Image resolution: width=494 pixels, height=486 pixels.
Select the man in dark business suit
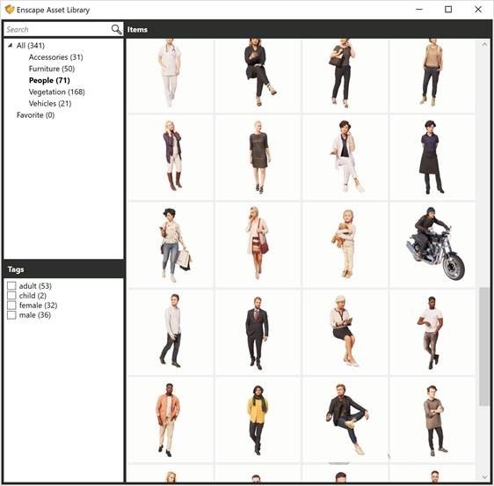258,332
